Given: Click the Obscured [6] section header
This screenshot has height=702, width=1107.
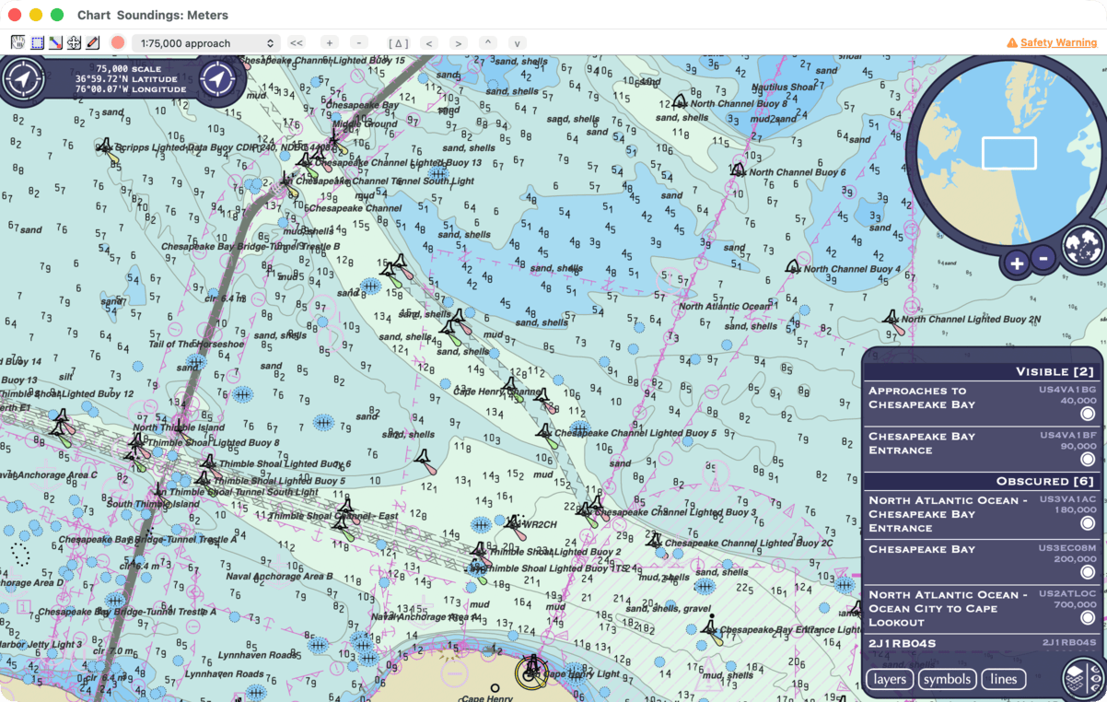Looking at the screenshot, I should tap(983, 481).
